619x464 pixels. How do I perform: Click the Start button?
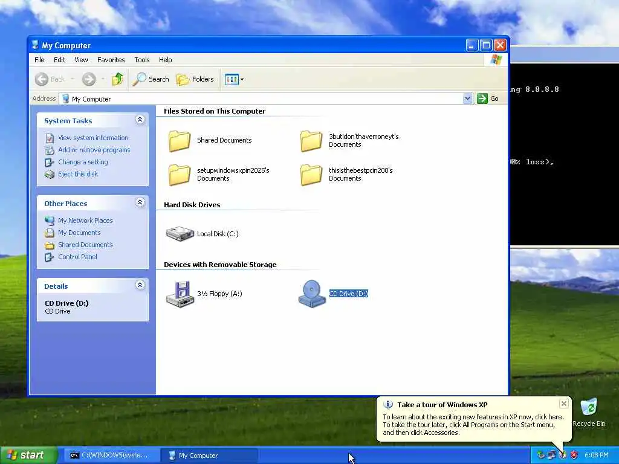click(x=28, y=456)
